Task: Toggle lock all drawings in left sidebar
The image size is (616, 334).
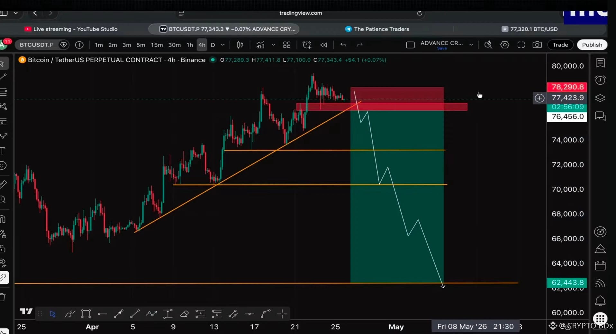Action: 3,249
